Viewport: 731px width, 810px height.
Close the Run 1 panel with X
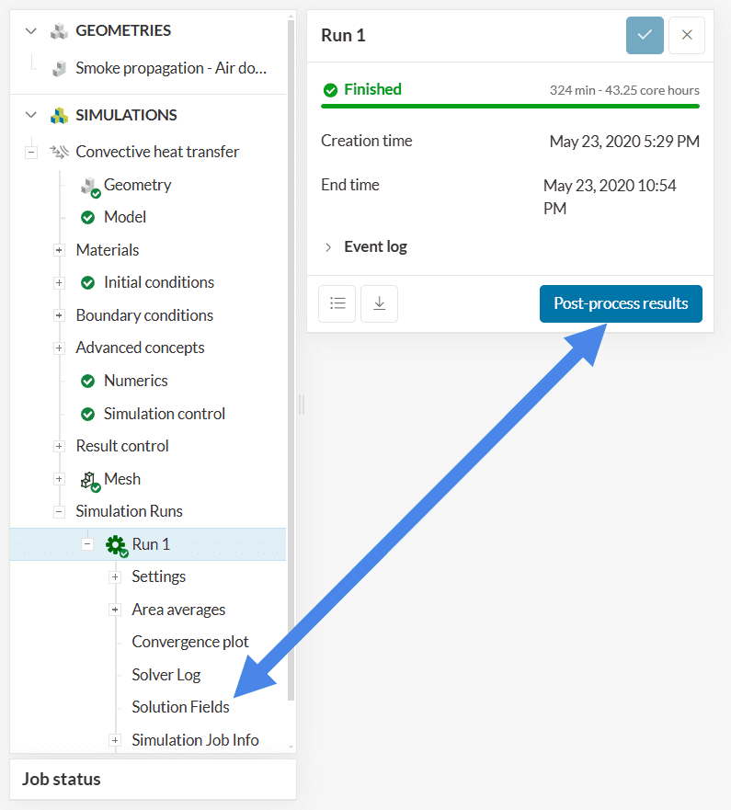pyautogui.click(x=687, y=35)
